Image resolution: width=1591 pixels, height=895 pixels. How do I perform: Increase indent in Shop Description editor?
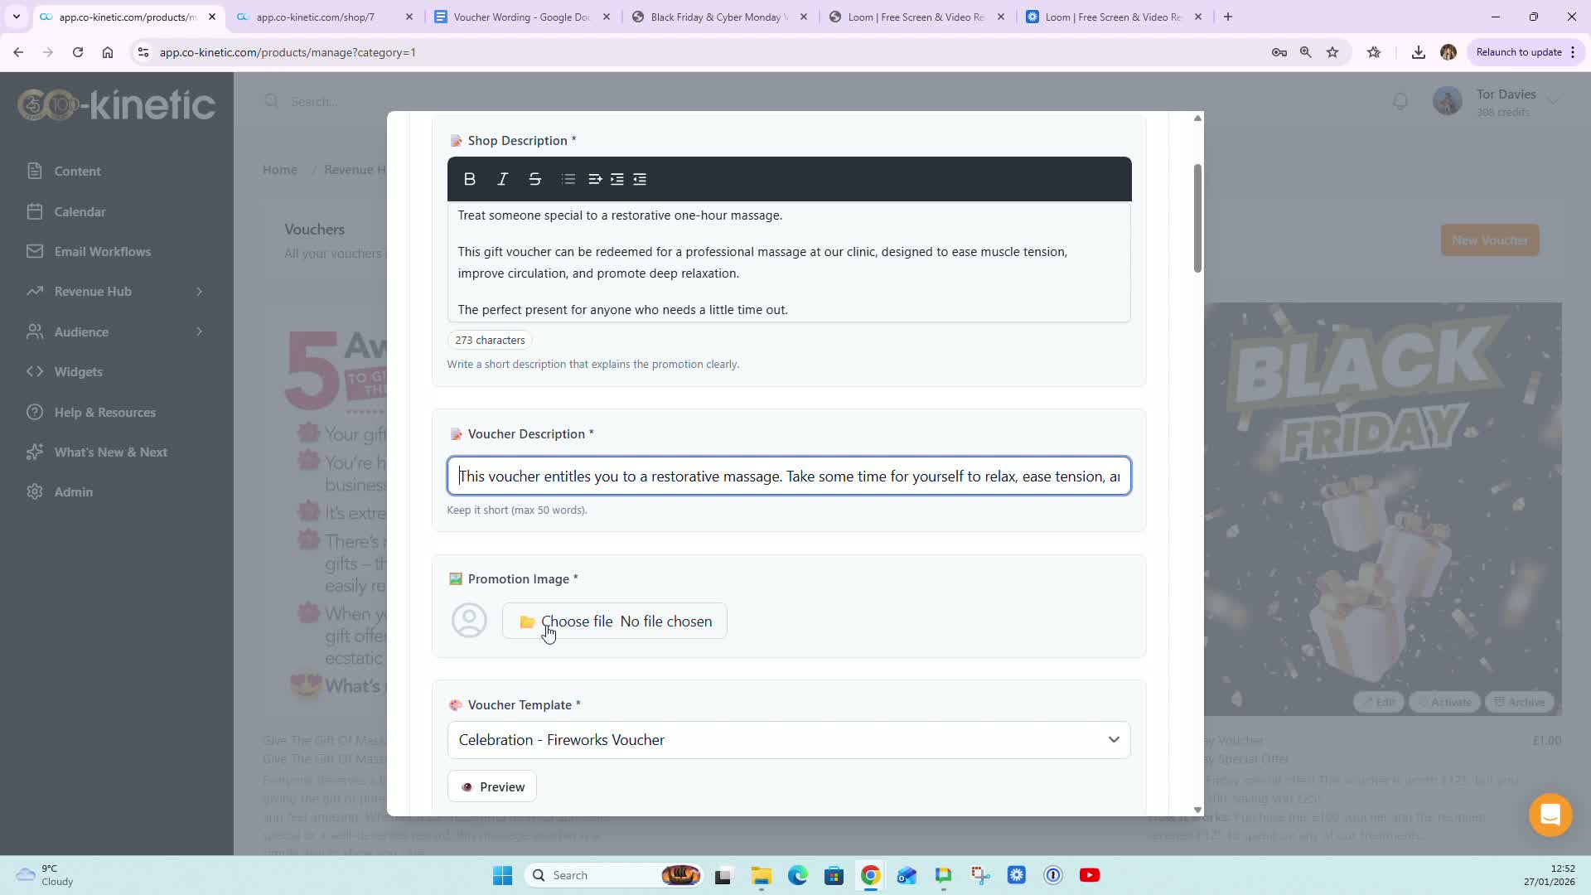coord(617,179)
